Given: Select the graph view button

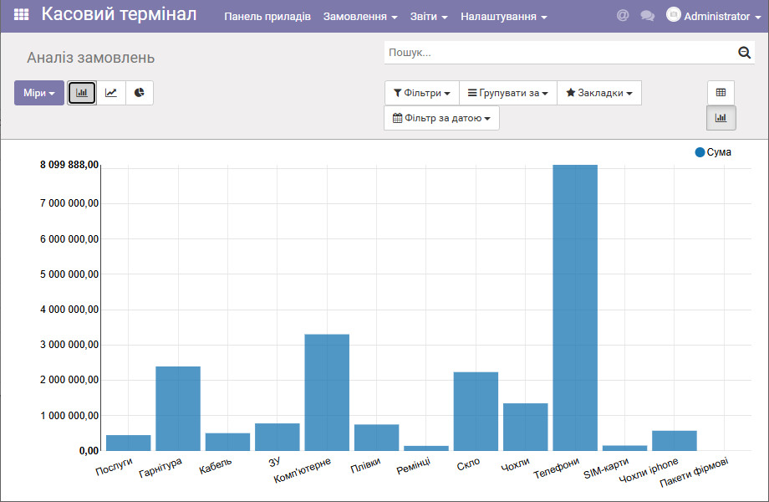Looking at the screenshot, I should [x=721, y=118].
